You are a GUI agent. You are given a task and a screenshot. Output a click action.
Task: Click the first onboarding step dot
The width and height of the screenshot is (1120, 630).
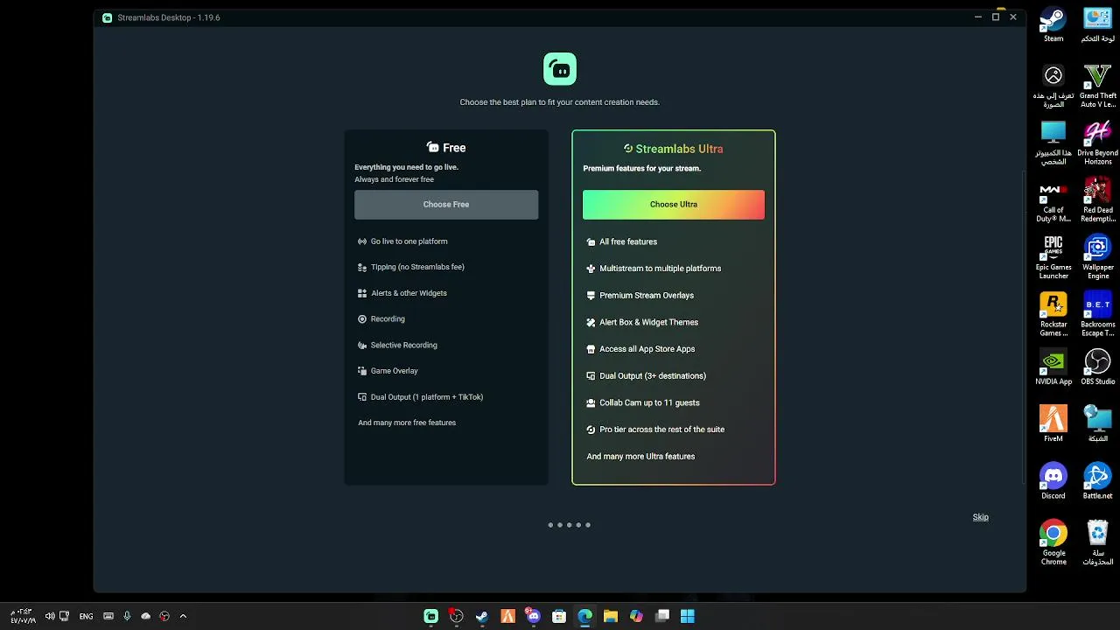pyautogui.click(x=550, y=525)
